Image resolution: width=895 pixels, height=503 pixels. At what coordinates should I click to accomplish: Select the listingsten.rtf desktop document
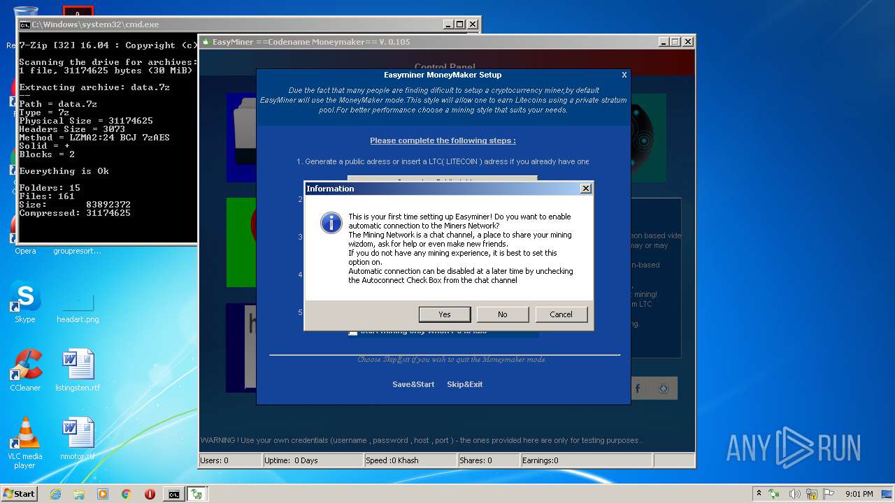click(78, 371)
